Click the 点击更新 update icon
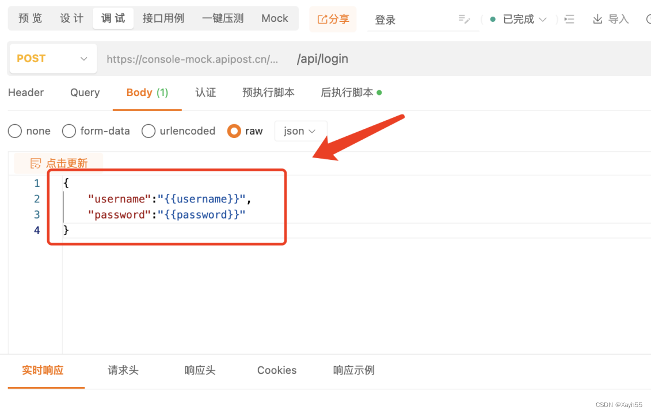 35,163
